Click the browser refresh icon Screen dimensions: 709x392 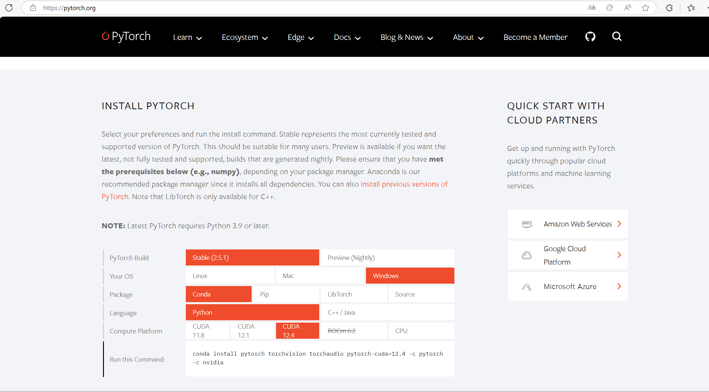[x=9, y=8]
